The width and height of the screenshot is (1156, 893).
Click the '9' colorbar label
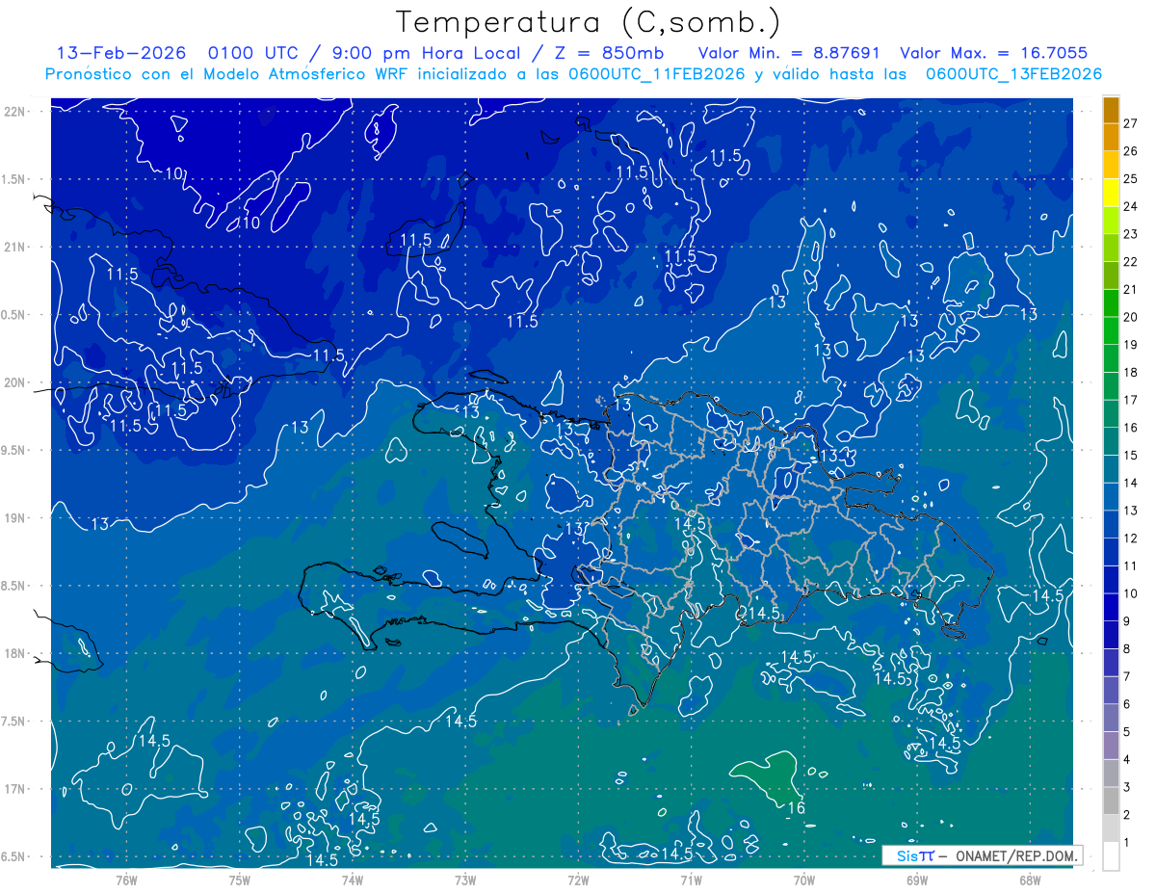coord(1127,621)
